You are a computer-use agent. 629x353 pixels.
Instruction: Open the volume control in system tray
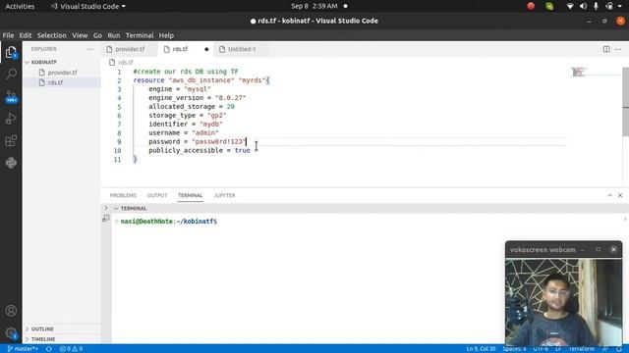coord(583,6)
